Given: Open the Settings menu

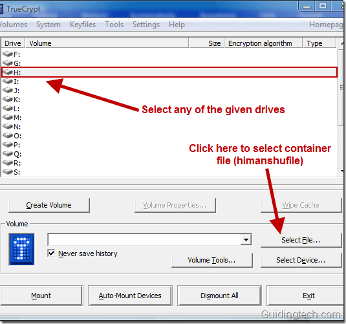Looking at the screenshot, I should click(x=146, y=25).
